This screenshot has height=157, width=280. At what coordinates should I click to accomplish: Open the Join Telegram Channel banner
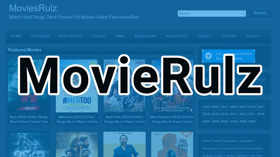(229, 56)
